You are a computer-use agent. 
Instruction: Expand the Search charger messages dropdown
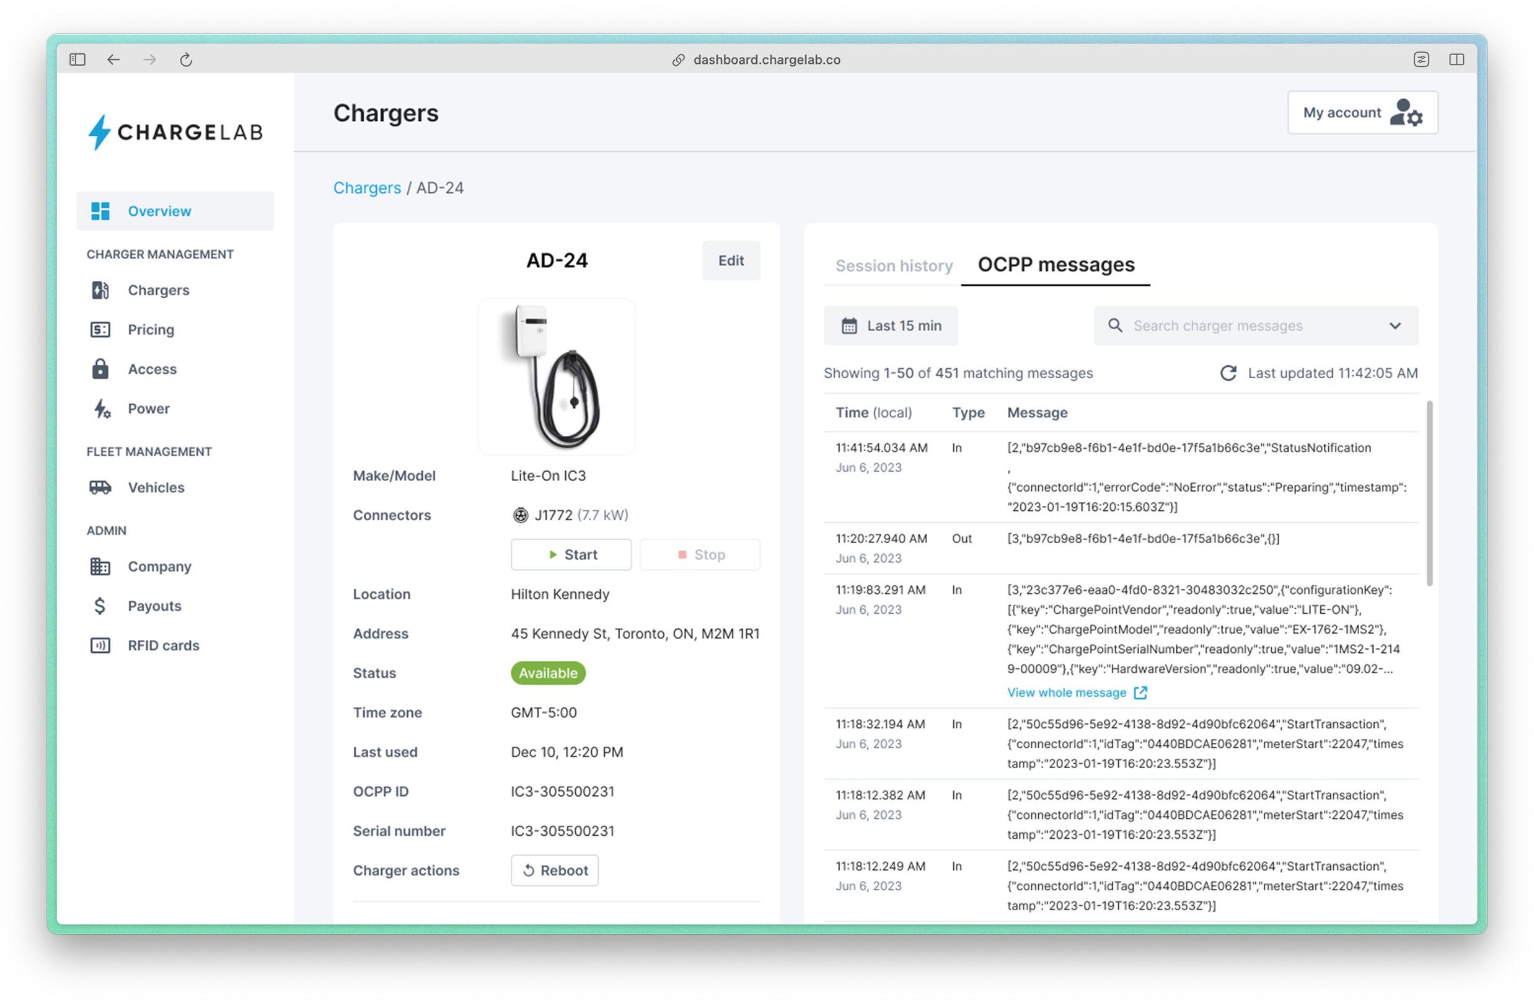(x=1395, y=325)
